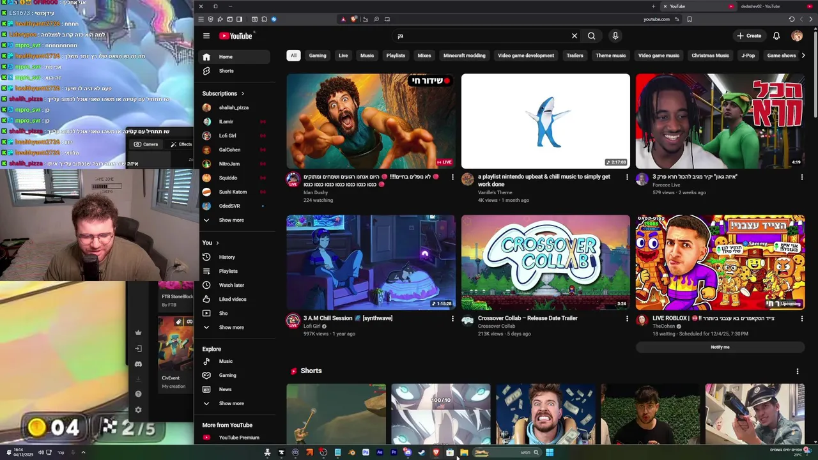
Task: Click the taskbar search box
Action: pos(507,452)
